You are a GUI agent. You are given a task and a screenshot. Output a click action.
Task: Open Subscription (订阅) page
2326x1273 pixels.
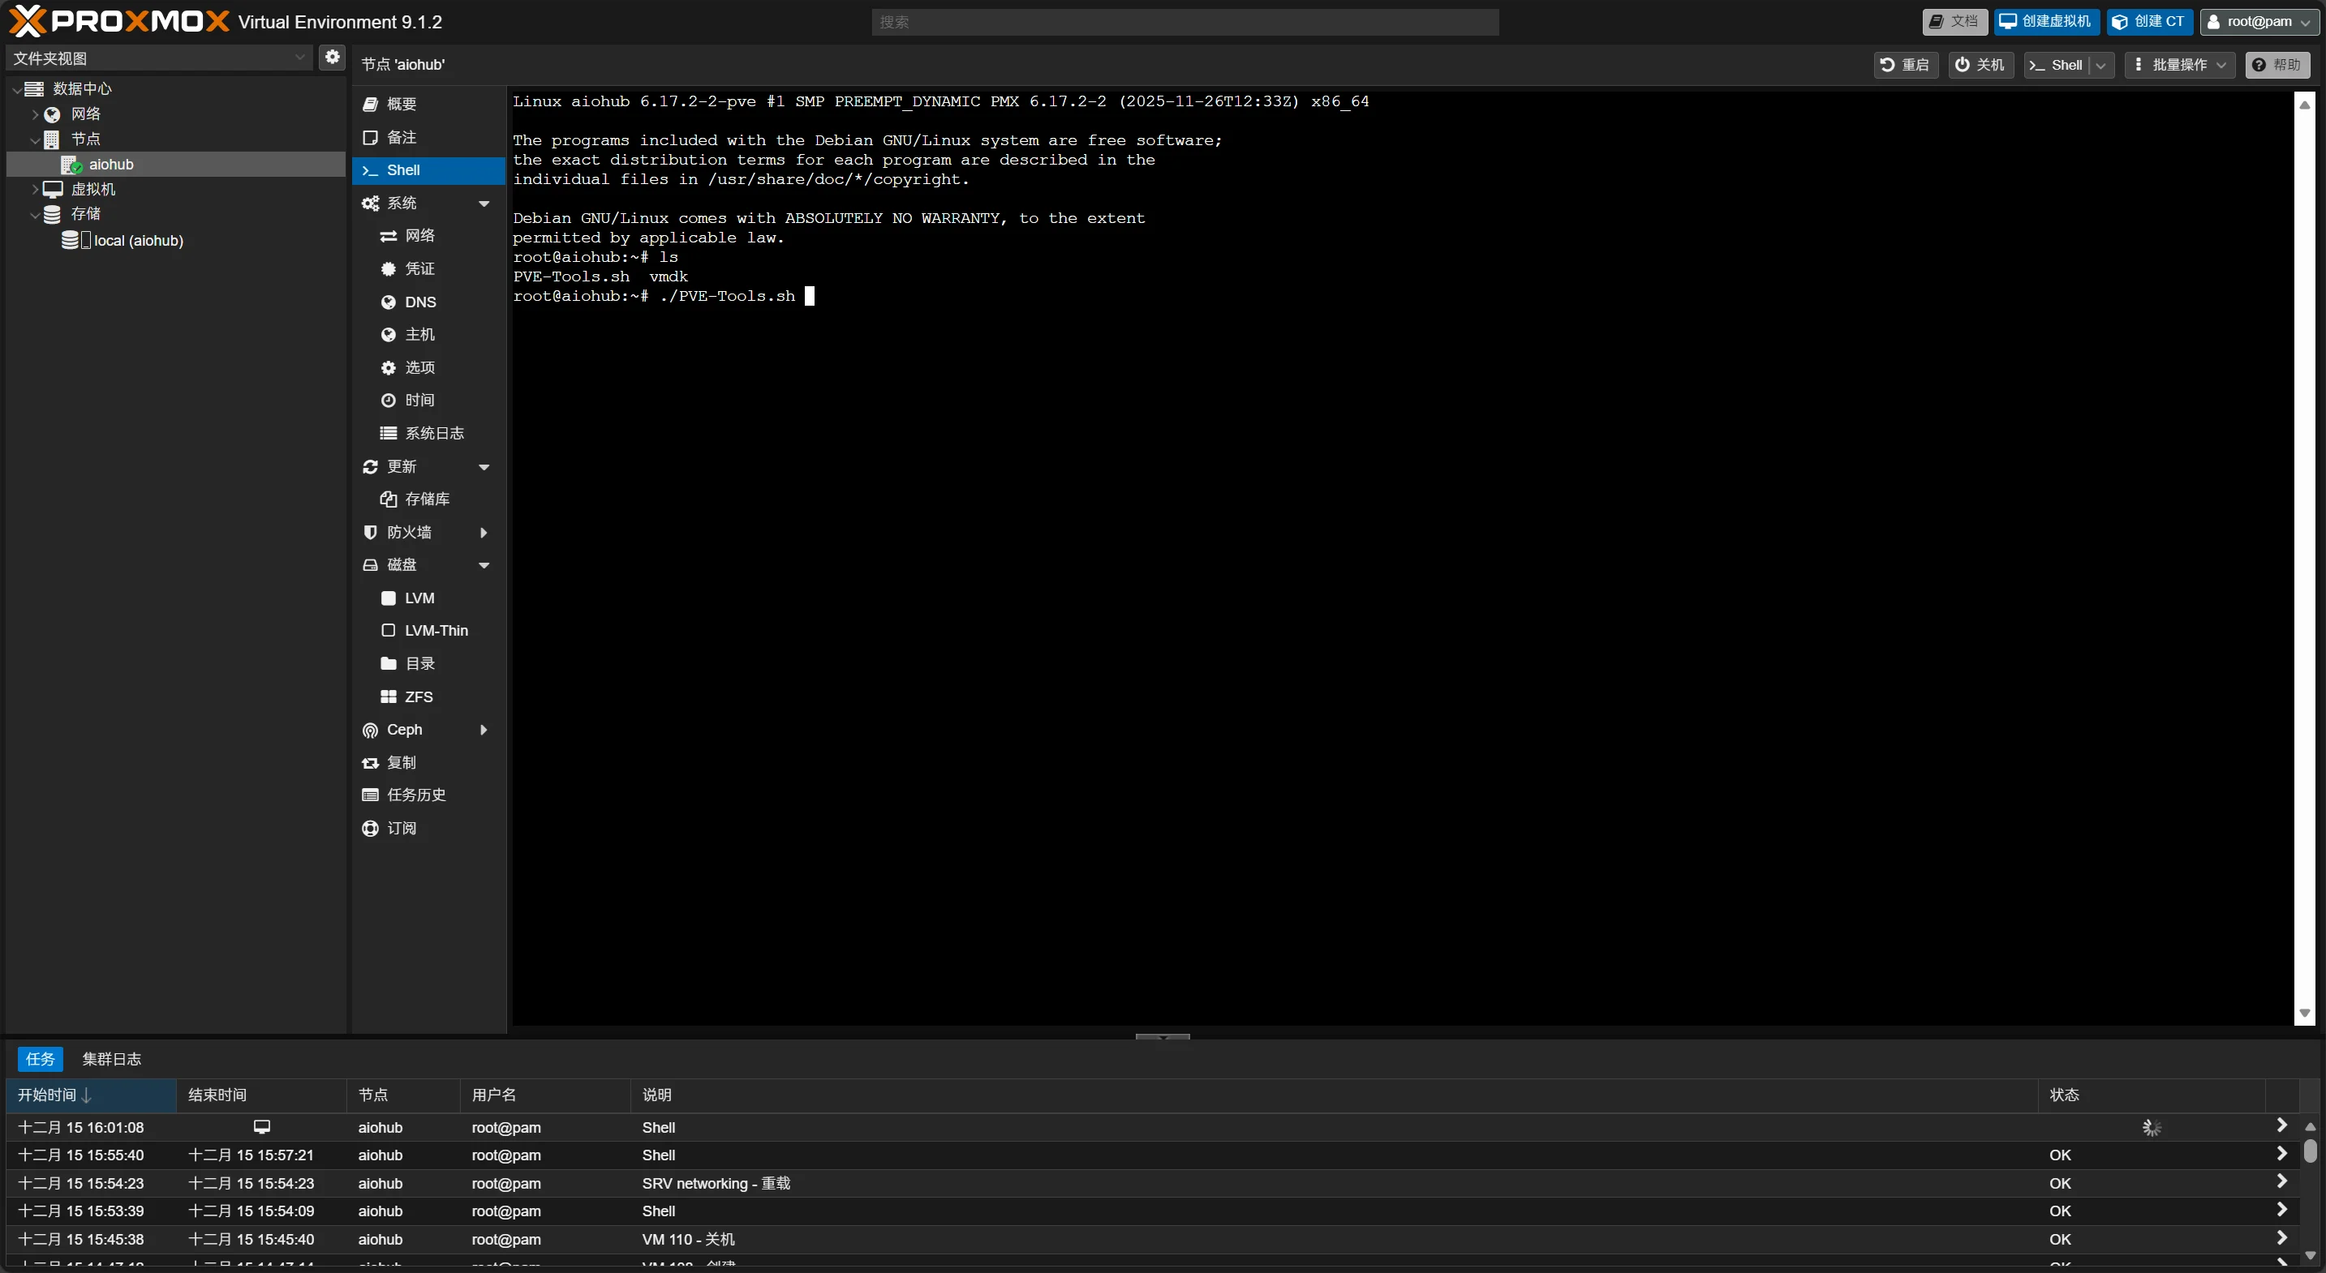pos(401,828)
